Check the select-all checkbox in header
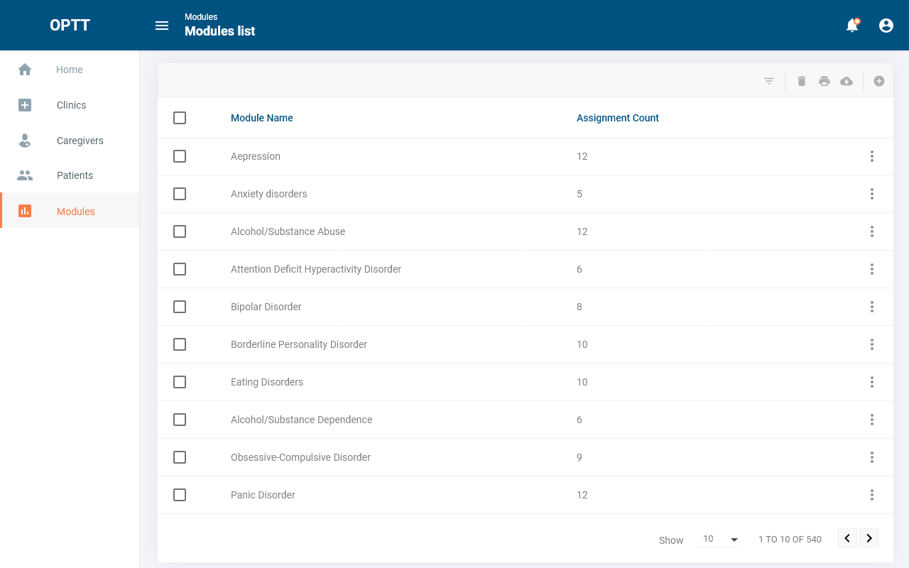 (x=180, y=118)
